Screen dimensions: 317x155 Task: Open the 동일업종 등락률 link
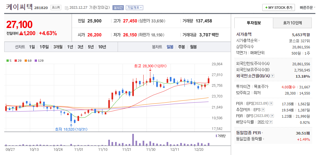coord(250,139)
